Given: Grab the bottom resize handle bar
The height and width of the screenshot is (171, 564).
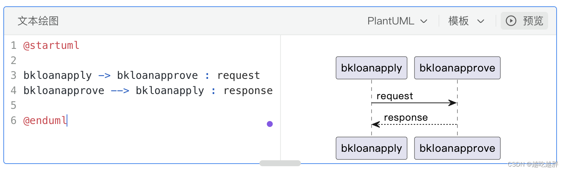Looking at the screenshot, I should pyautogui.click(x=280, y=163).
